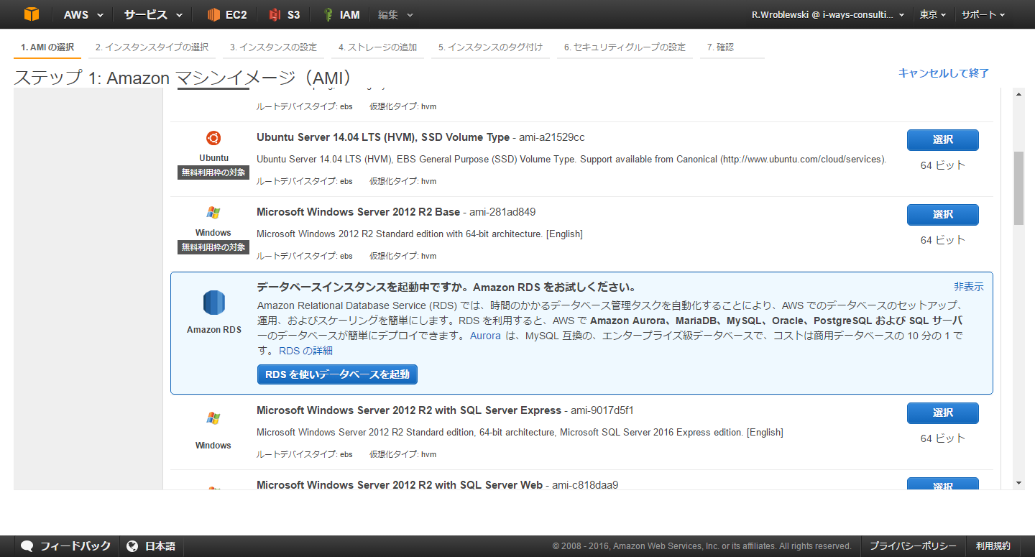Click the globe language icon
The height and width of the screenshot is (557, 1035).
[132, 546]
